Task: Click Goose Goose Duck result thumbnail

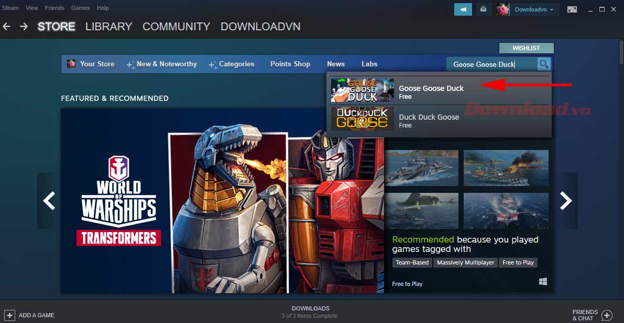Action: (x=362, y=90)
